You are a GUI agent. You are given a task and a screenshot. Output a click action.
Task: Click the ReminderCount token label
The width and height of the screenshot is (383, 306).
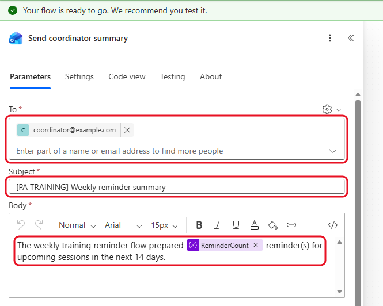tap(225, 246)
